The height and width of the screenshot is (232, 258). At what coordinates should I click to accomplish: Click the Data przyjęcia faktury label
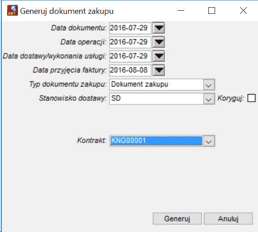[70, 70]
